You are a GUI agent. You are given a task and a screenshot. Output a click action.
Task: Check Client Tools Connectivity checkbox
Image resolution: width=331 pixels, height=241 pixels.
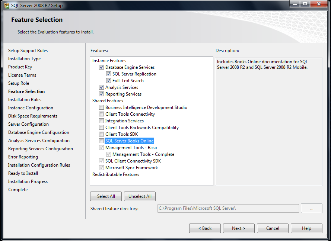[x=102, y=114]
